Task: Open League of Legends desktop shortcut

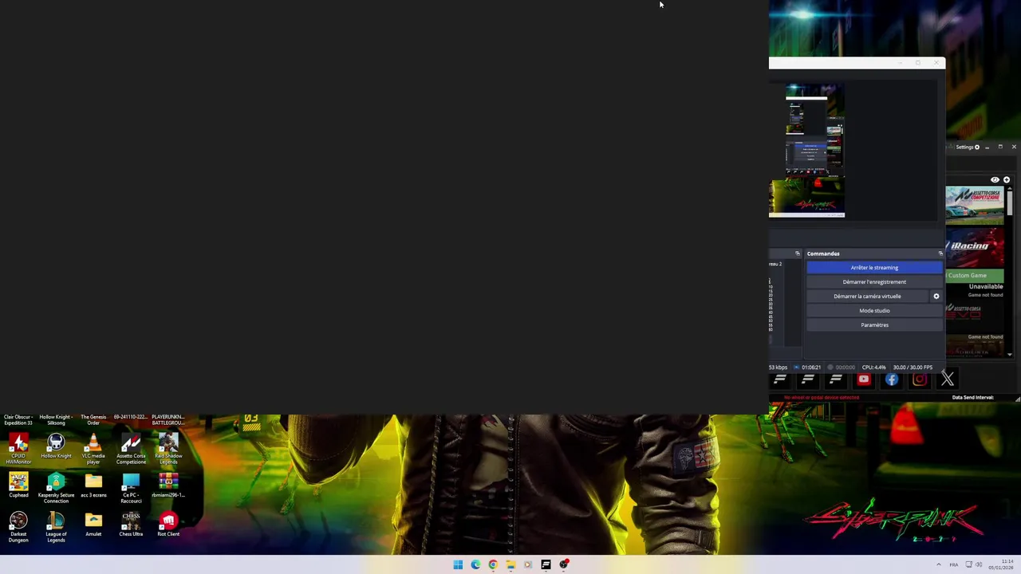Action: [x=56, y=527]
